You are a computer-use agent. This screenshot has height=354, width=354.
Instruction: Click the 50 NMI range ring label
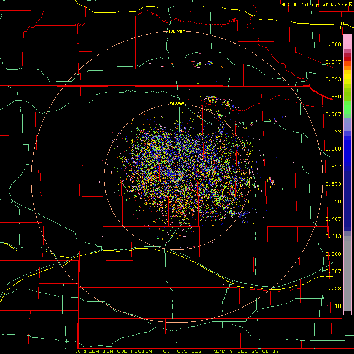[x=177, y=104]
